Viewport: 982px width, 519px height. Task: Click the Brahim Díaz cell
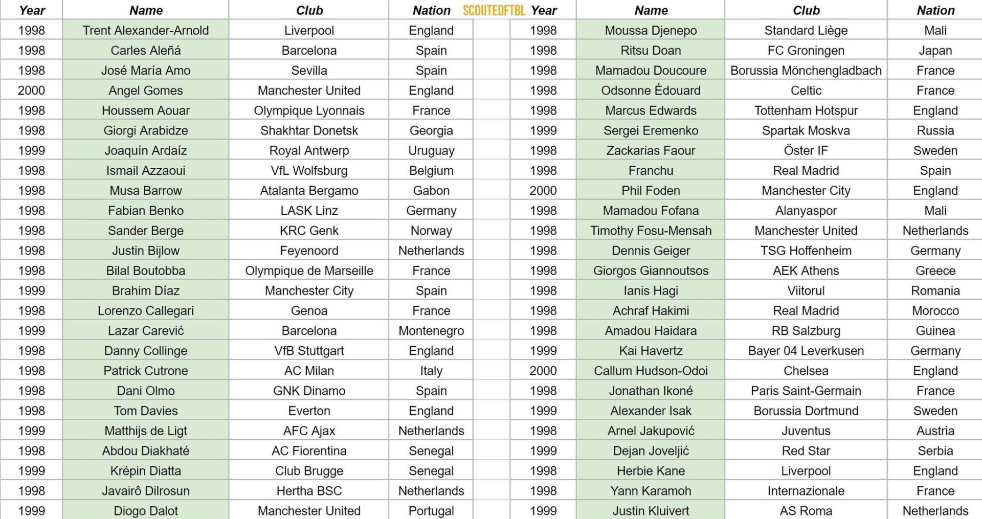click(x=146, y=291)
